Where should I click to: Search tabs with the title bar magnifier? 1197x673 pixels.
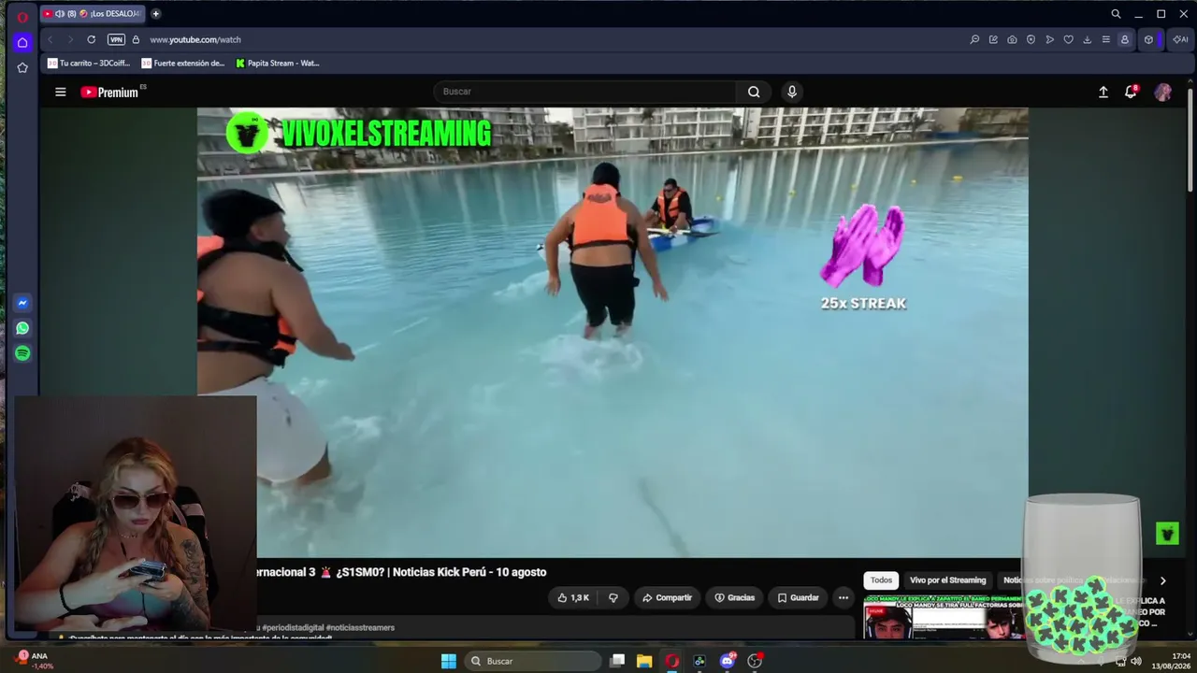1116,14
